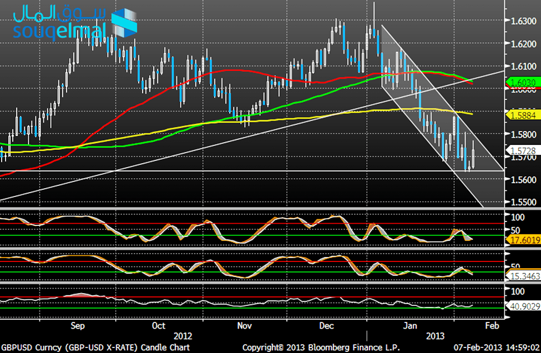
Task: Click the Sep month label on time axis
Action: 78,326
